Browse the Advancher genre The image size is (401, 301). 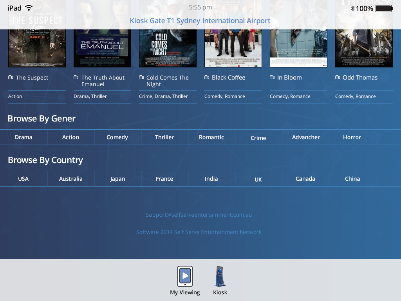pyautogui.click(x=306, y=137)
